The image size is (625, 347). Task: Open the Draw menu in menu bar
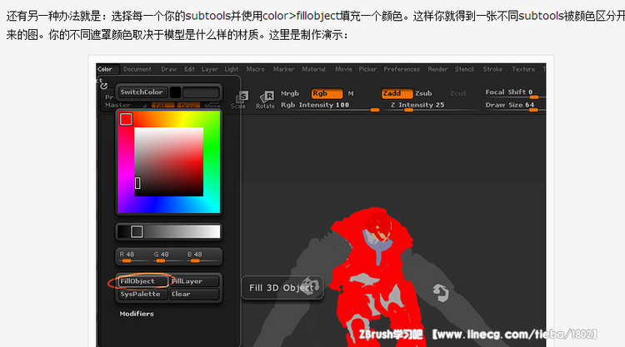coord(168,69)
